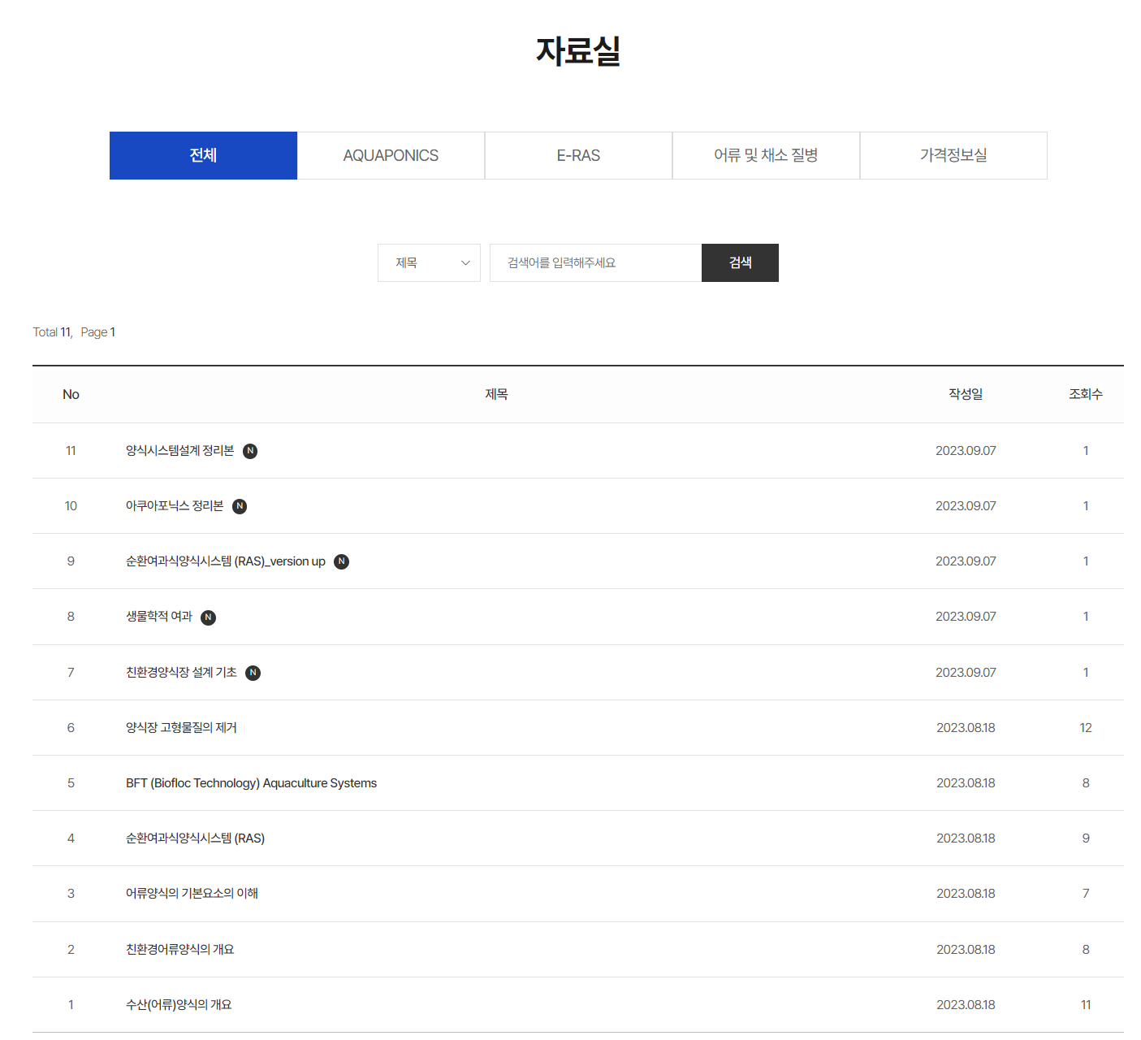Image resolution: width=1141 pixels, height=1040 pixels.
Task: Open post 양식장 고형물질의 제거
Action: pos(181,727)
